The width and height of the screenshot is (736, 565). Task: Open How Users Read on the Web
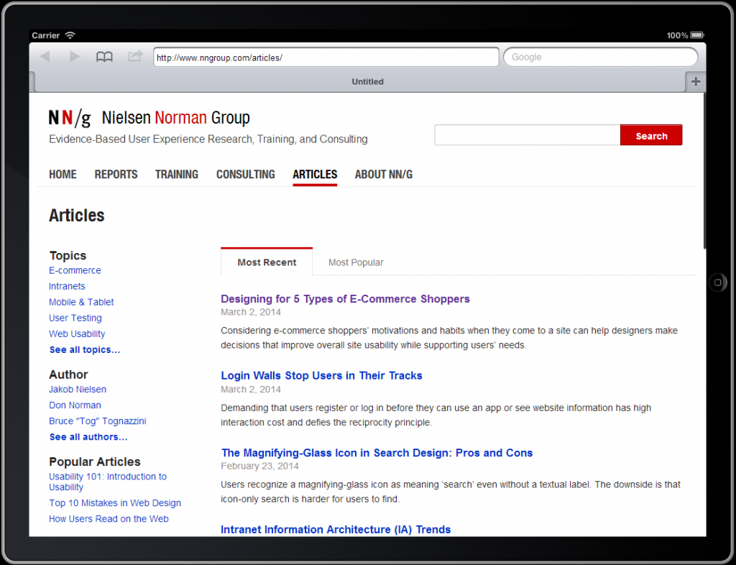pos(109,519)
